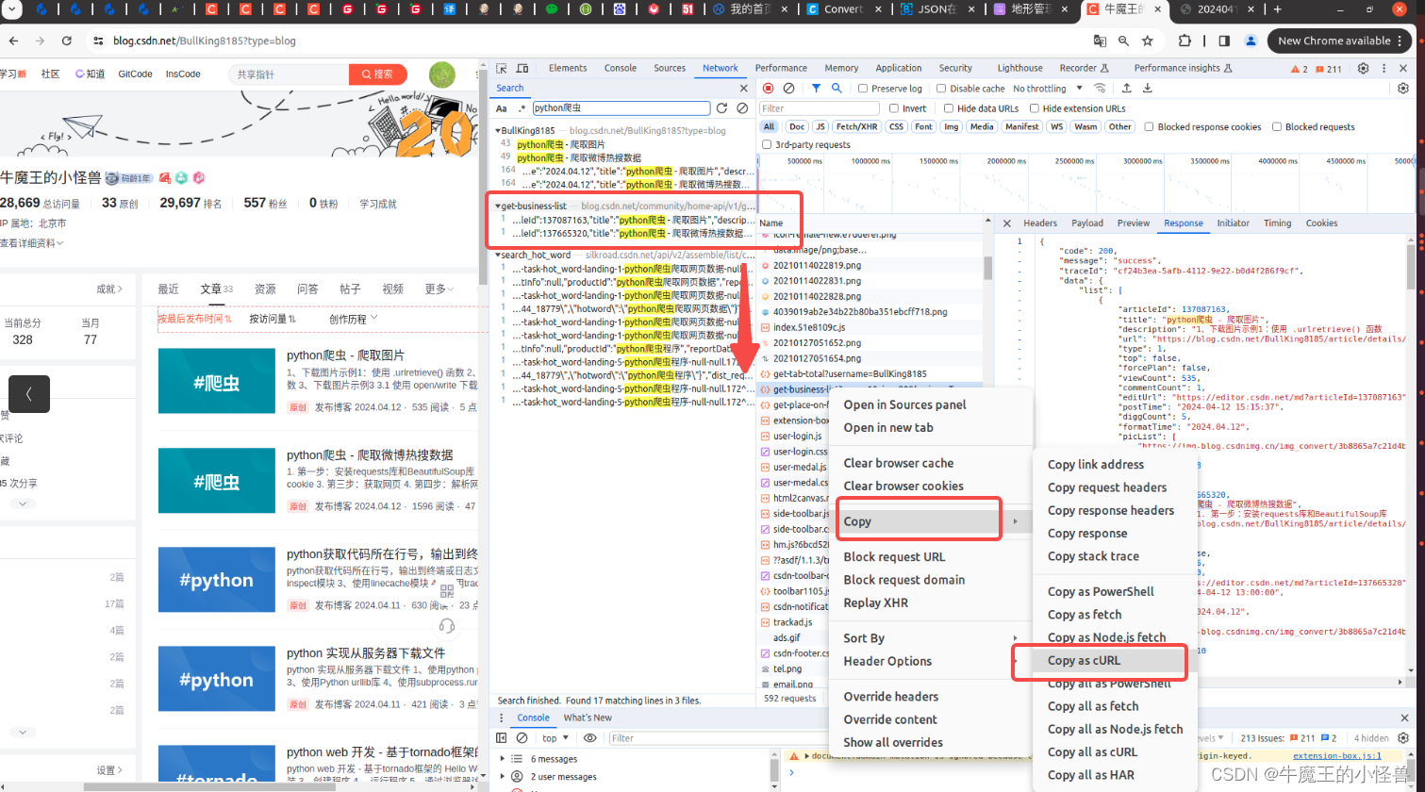
Task: Collapse search_hot_word search result group
Action: point(498,255)
